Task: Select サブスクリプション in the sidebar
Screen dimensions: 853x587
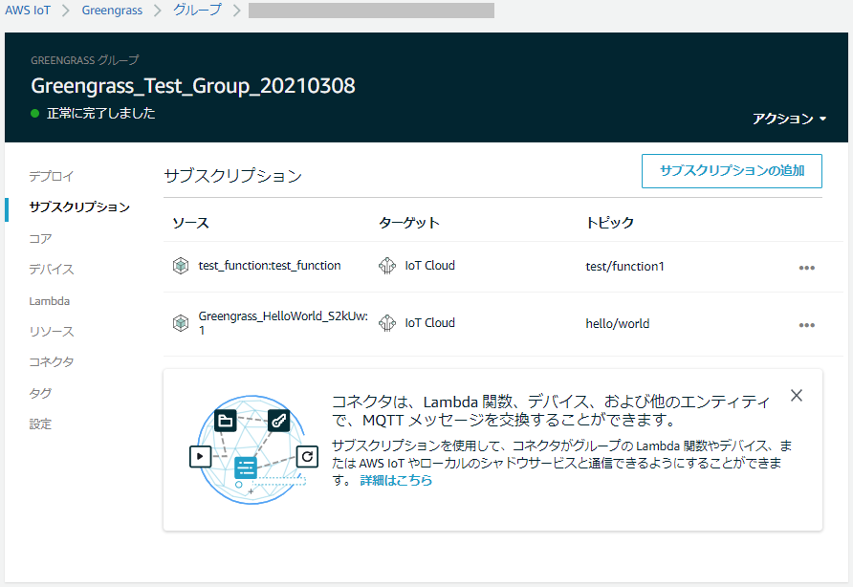Action: click(x=79, y=207)
